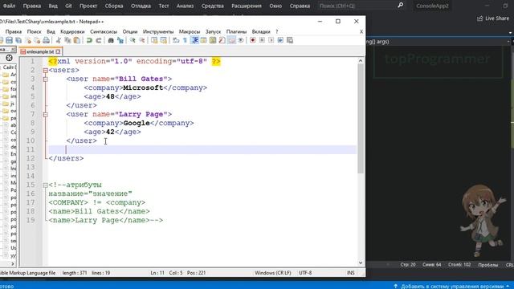514x289 pixels.
Task: Toggle Show All Characters pilcrow icon
Action: pyautogui.click(x=185, y=40)
